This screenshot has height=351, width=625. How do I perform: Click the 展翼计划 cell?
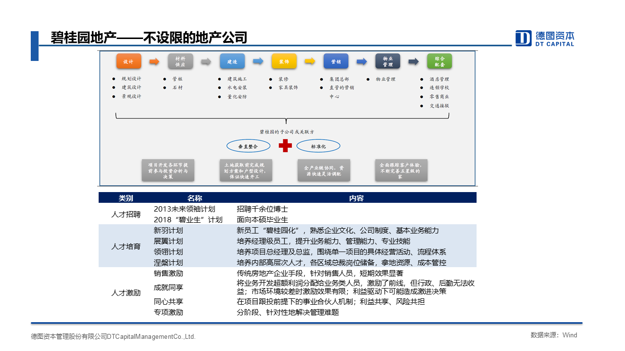[x=168, y=241]
